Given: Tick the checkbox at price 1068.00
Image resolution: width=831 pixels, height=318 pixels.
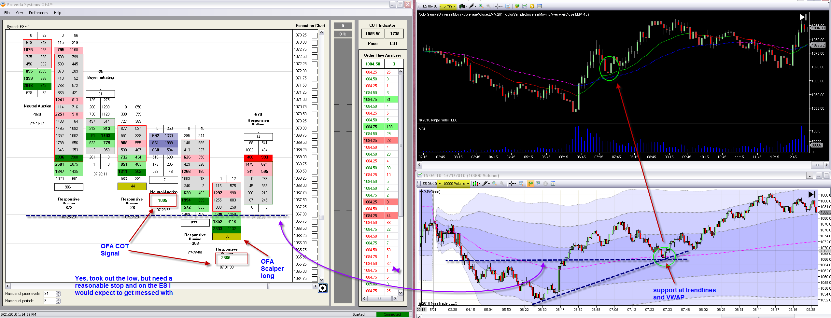Looking at the screenshot, I should pos(315,186).
